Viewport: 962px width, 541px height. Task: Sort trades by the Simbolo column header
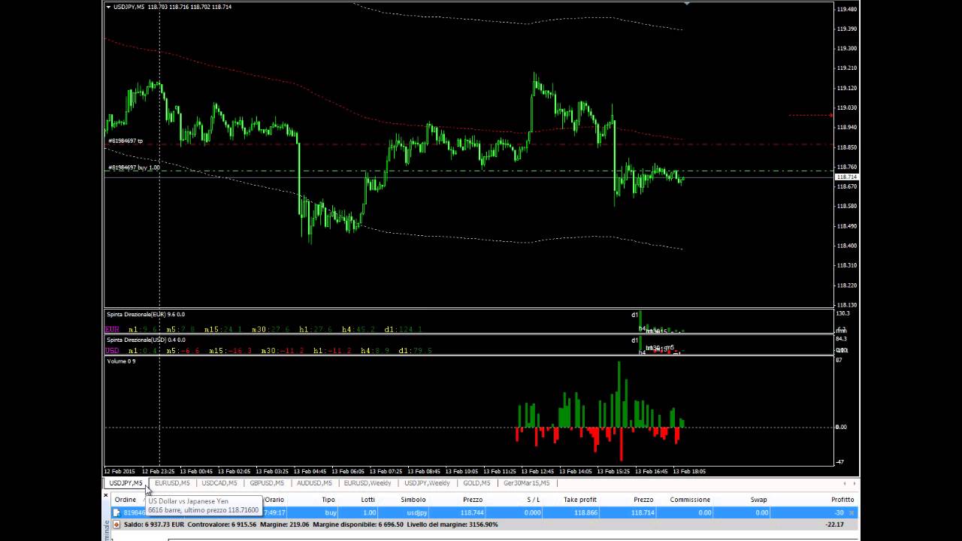point(413,500)
